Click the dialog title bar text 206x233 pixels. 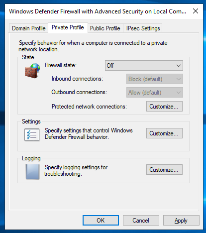pyautogui.click(x=98, y=11)
